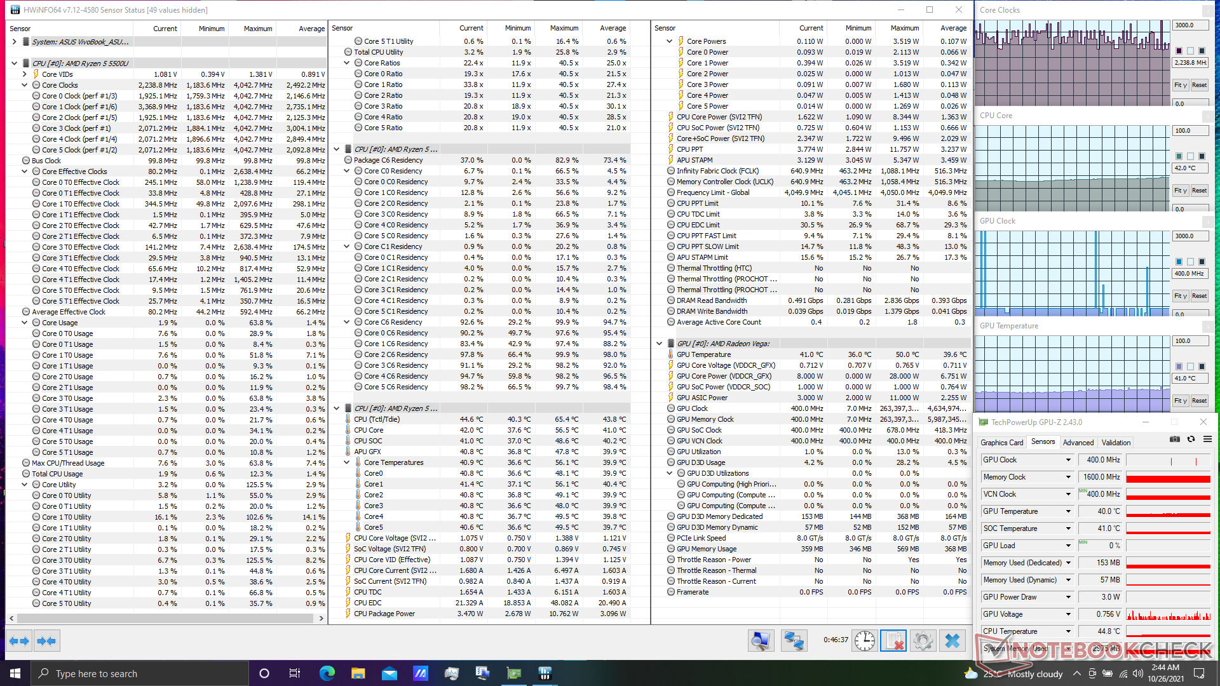This screenshot has height=686, width=1220.
Task: Collapse the Core Clocks tree node
Action: (x=25, y=85)
